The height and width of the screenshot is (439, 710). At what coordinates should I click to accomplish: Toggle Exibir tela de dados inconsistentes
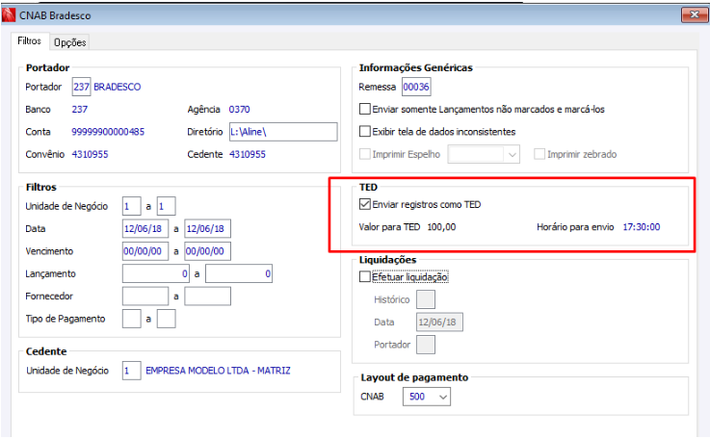pos(364,131)
